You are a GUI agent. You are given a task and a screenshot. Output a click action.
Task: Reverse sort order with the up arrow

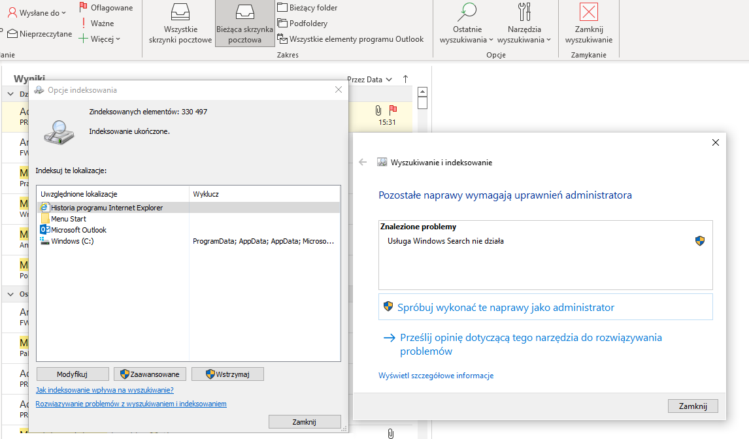[x=406, y=79]
